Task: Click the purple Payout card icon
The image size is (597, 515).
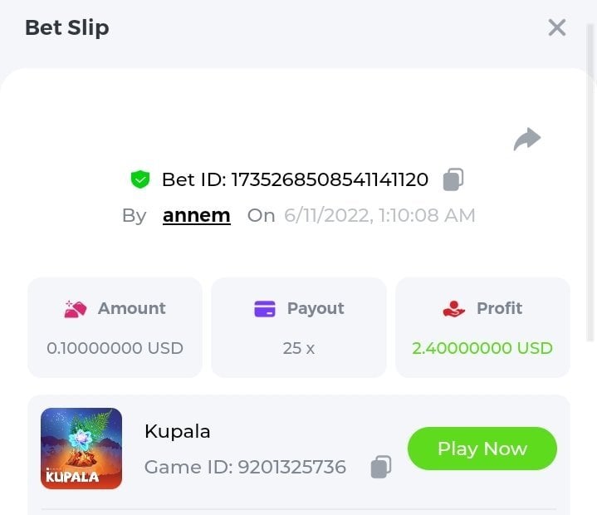Action: [265, 309]
